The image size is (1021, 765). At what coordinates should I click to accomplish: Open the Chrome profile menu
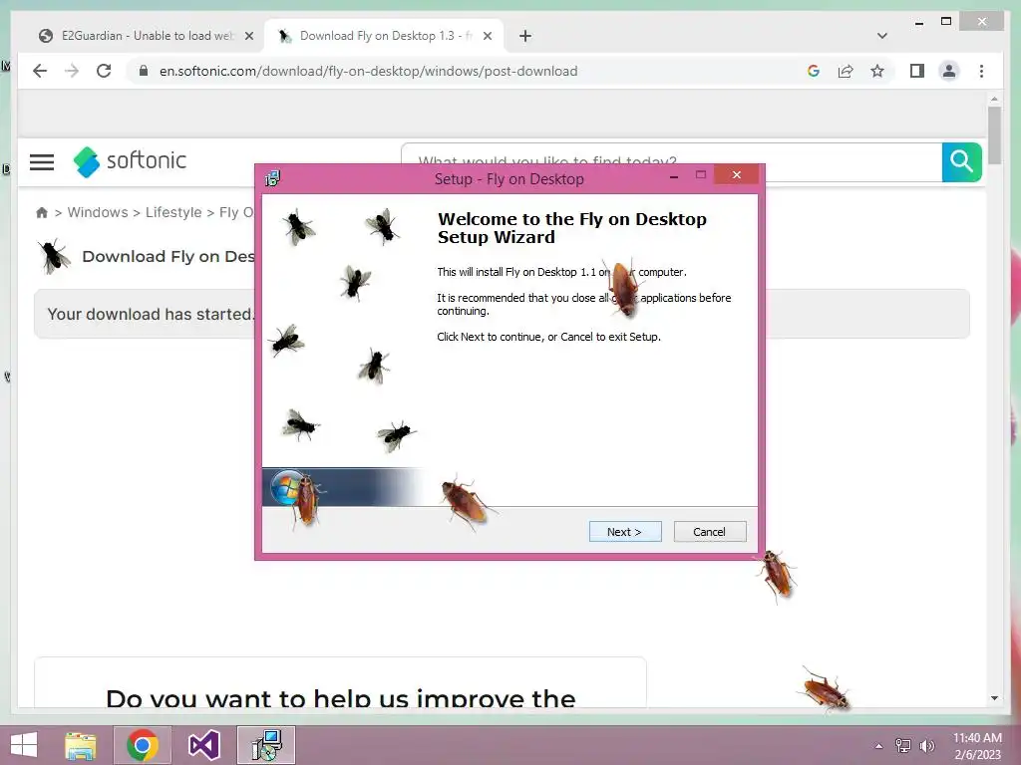click(949, 71)
